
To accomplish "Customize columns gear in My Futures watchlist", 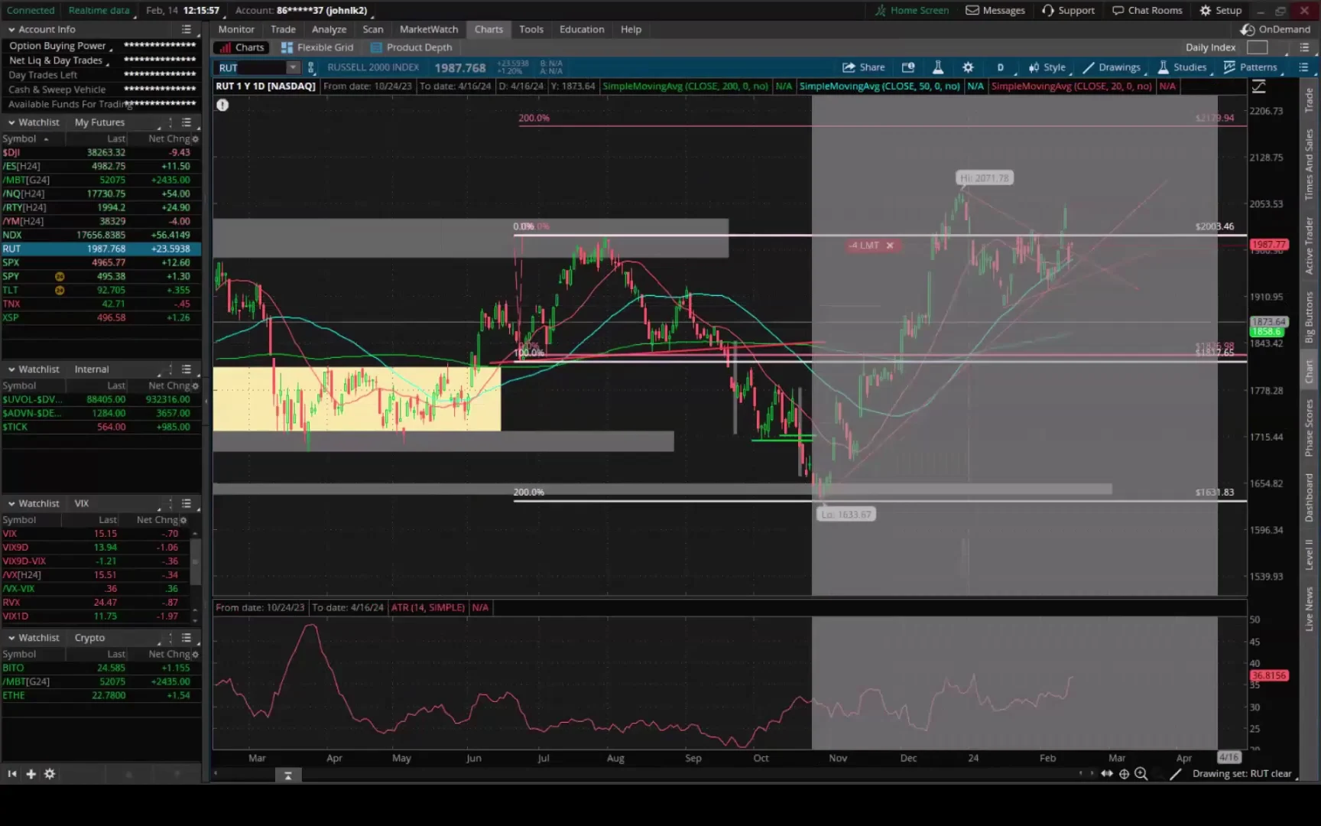I will click(196, 139).
